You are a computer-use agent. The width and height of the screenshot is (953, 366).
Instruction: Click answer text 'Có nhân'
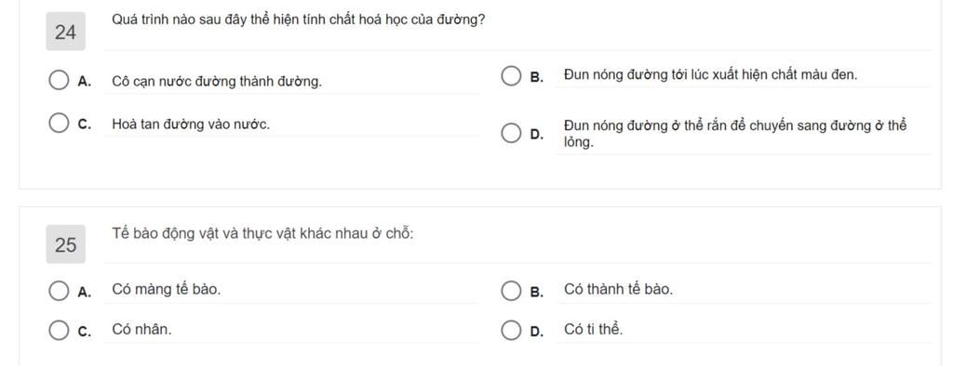[x=141, y=330]
